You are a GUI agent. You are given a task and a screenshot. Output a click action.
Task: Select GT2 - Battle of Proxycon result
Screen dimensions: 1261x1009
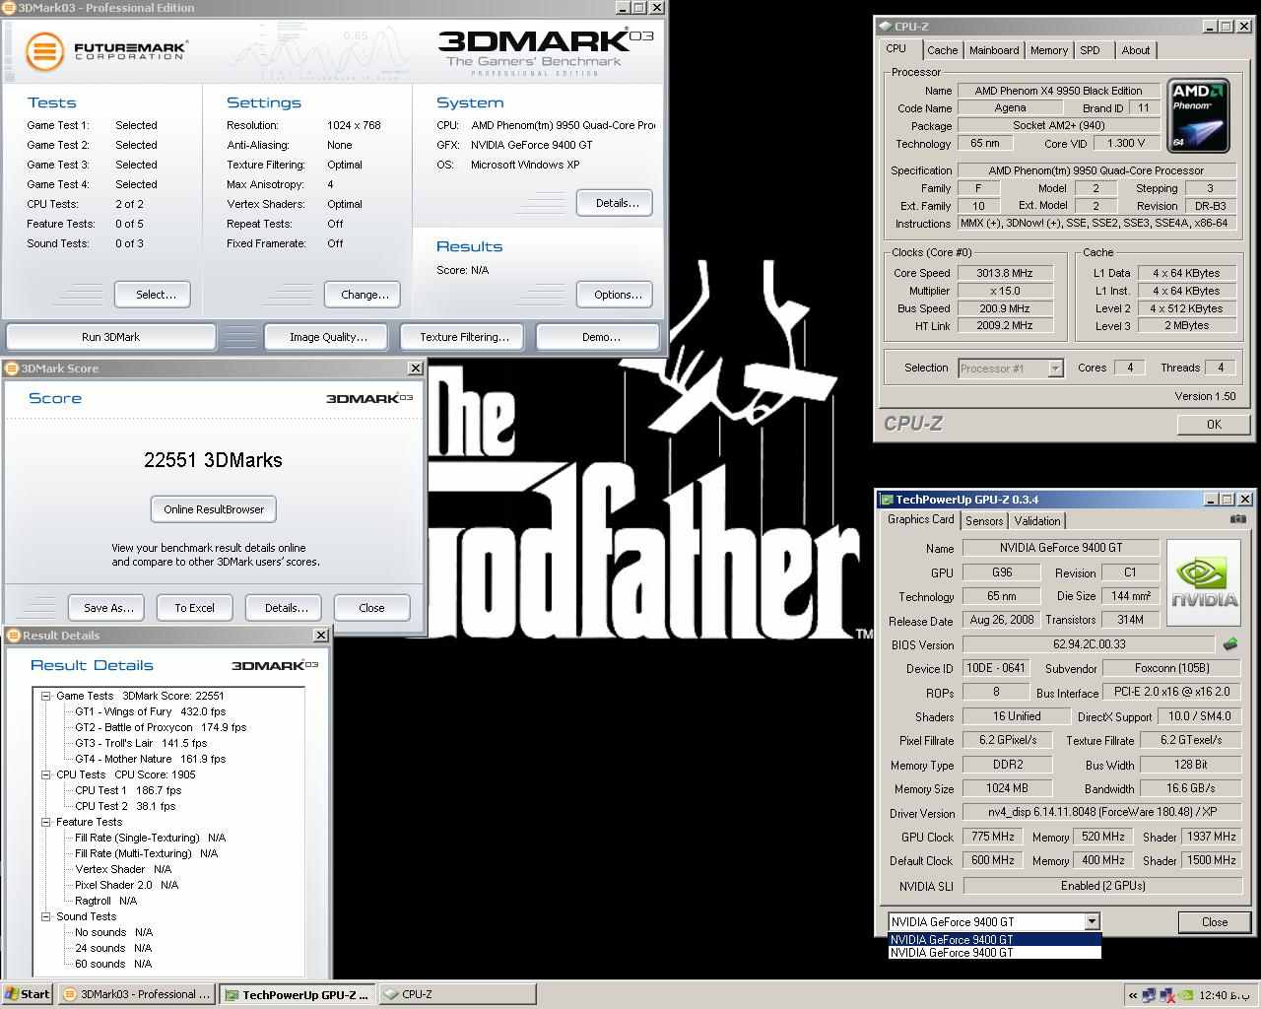161,727
